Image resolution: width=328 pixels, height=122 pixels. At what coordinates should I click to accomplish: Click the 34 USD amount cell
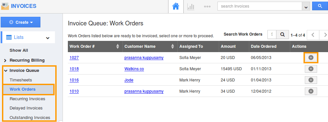228,91
